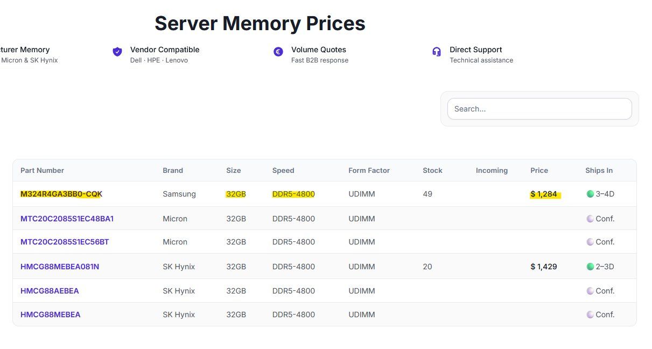
Task: Open part HMCG88MEBEA081N link
Action: [60, 267]
